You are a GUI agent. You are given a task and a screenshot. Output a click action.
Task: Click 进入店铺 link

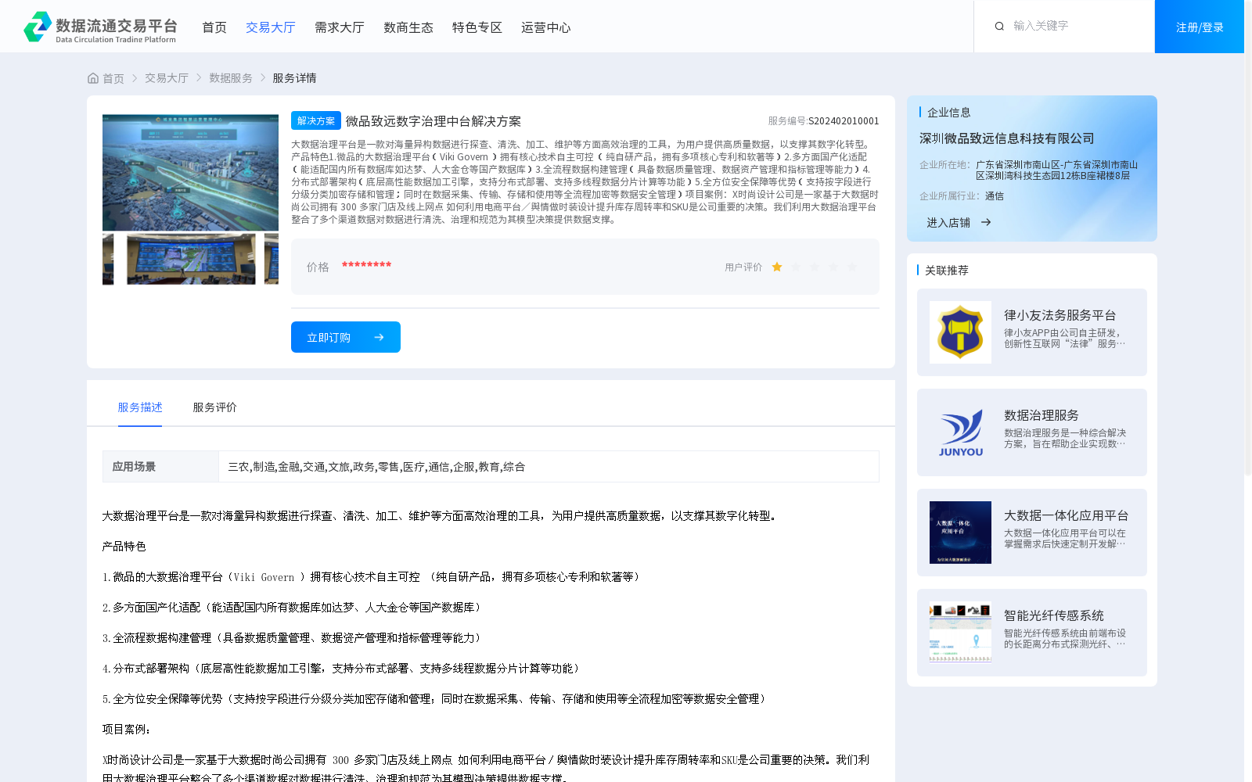(948, 223)
